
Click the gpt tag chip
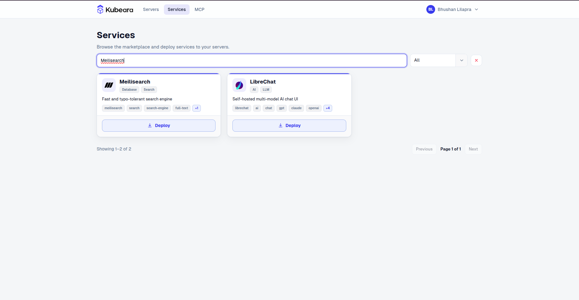(x=282, y=108)
